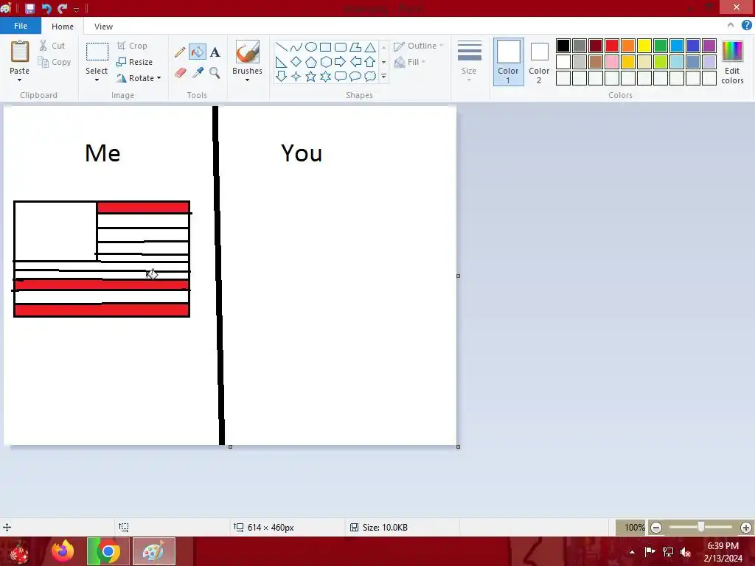Open Customize Quick Access Toolbar dropdown
Image resolution: width=755 pixels, height=566 pixels.
(x=76, y=9)
